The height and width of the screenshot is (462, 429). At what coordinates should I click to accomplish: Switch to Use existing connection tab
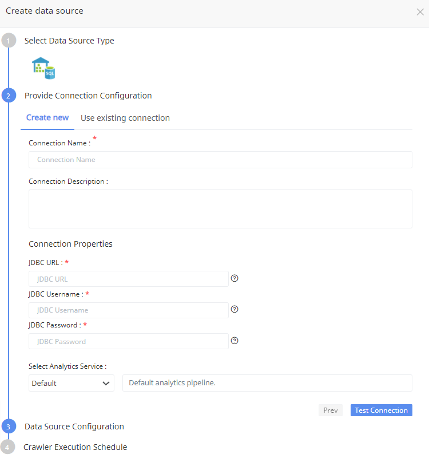tap(125, 118)
